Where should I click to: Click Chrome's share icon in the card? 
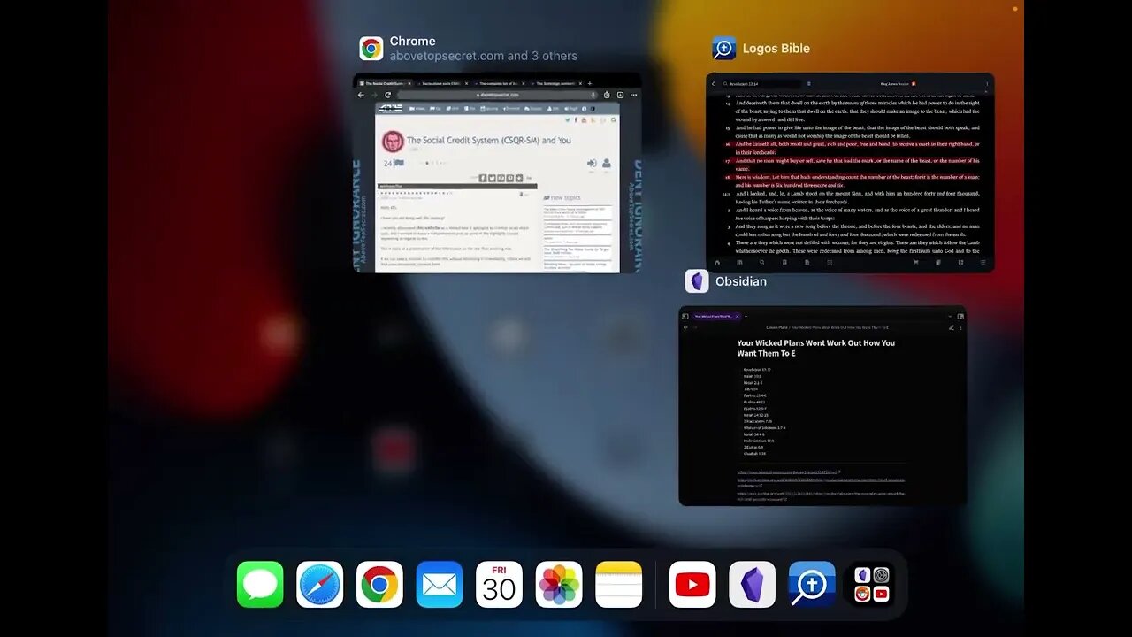click(x=607, y=95)
